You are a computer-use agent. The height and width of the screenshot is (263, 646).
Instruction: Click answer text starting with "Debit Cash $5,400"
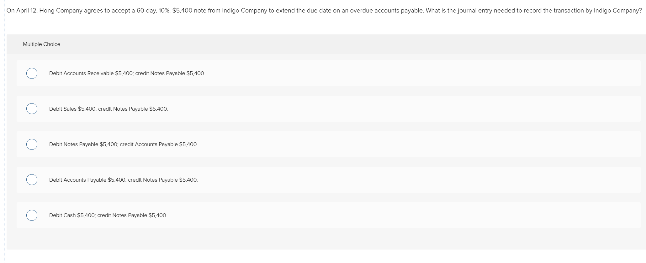108,215
